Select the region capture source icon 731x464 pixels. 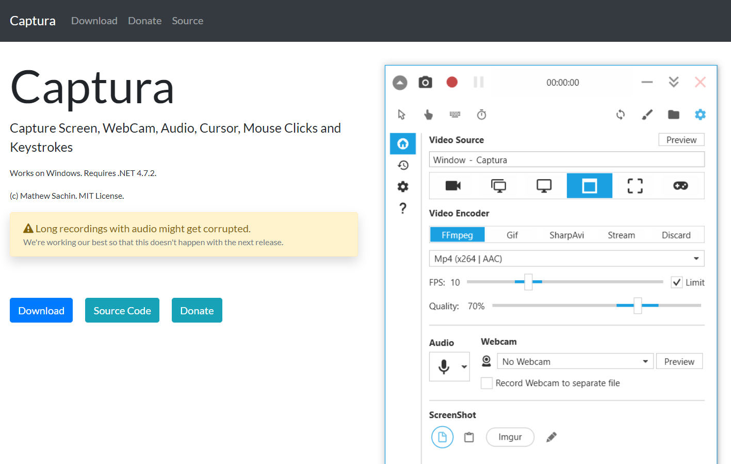coord(635,186)
